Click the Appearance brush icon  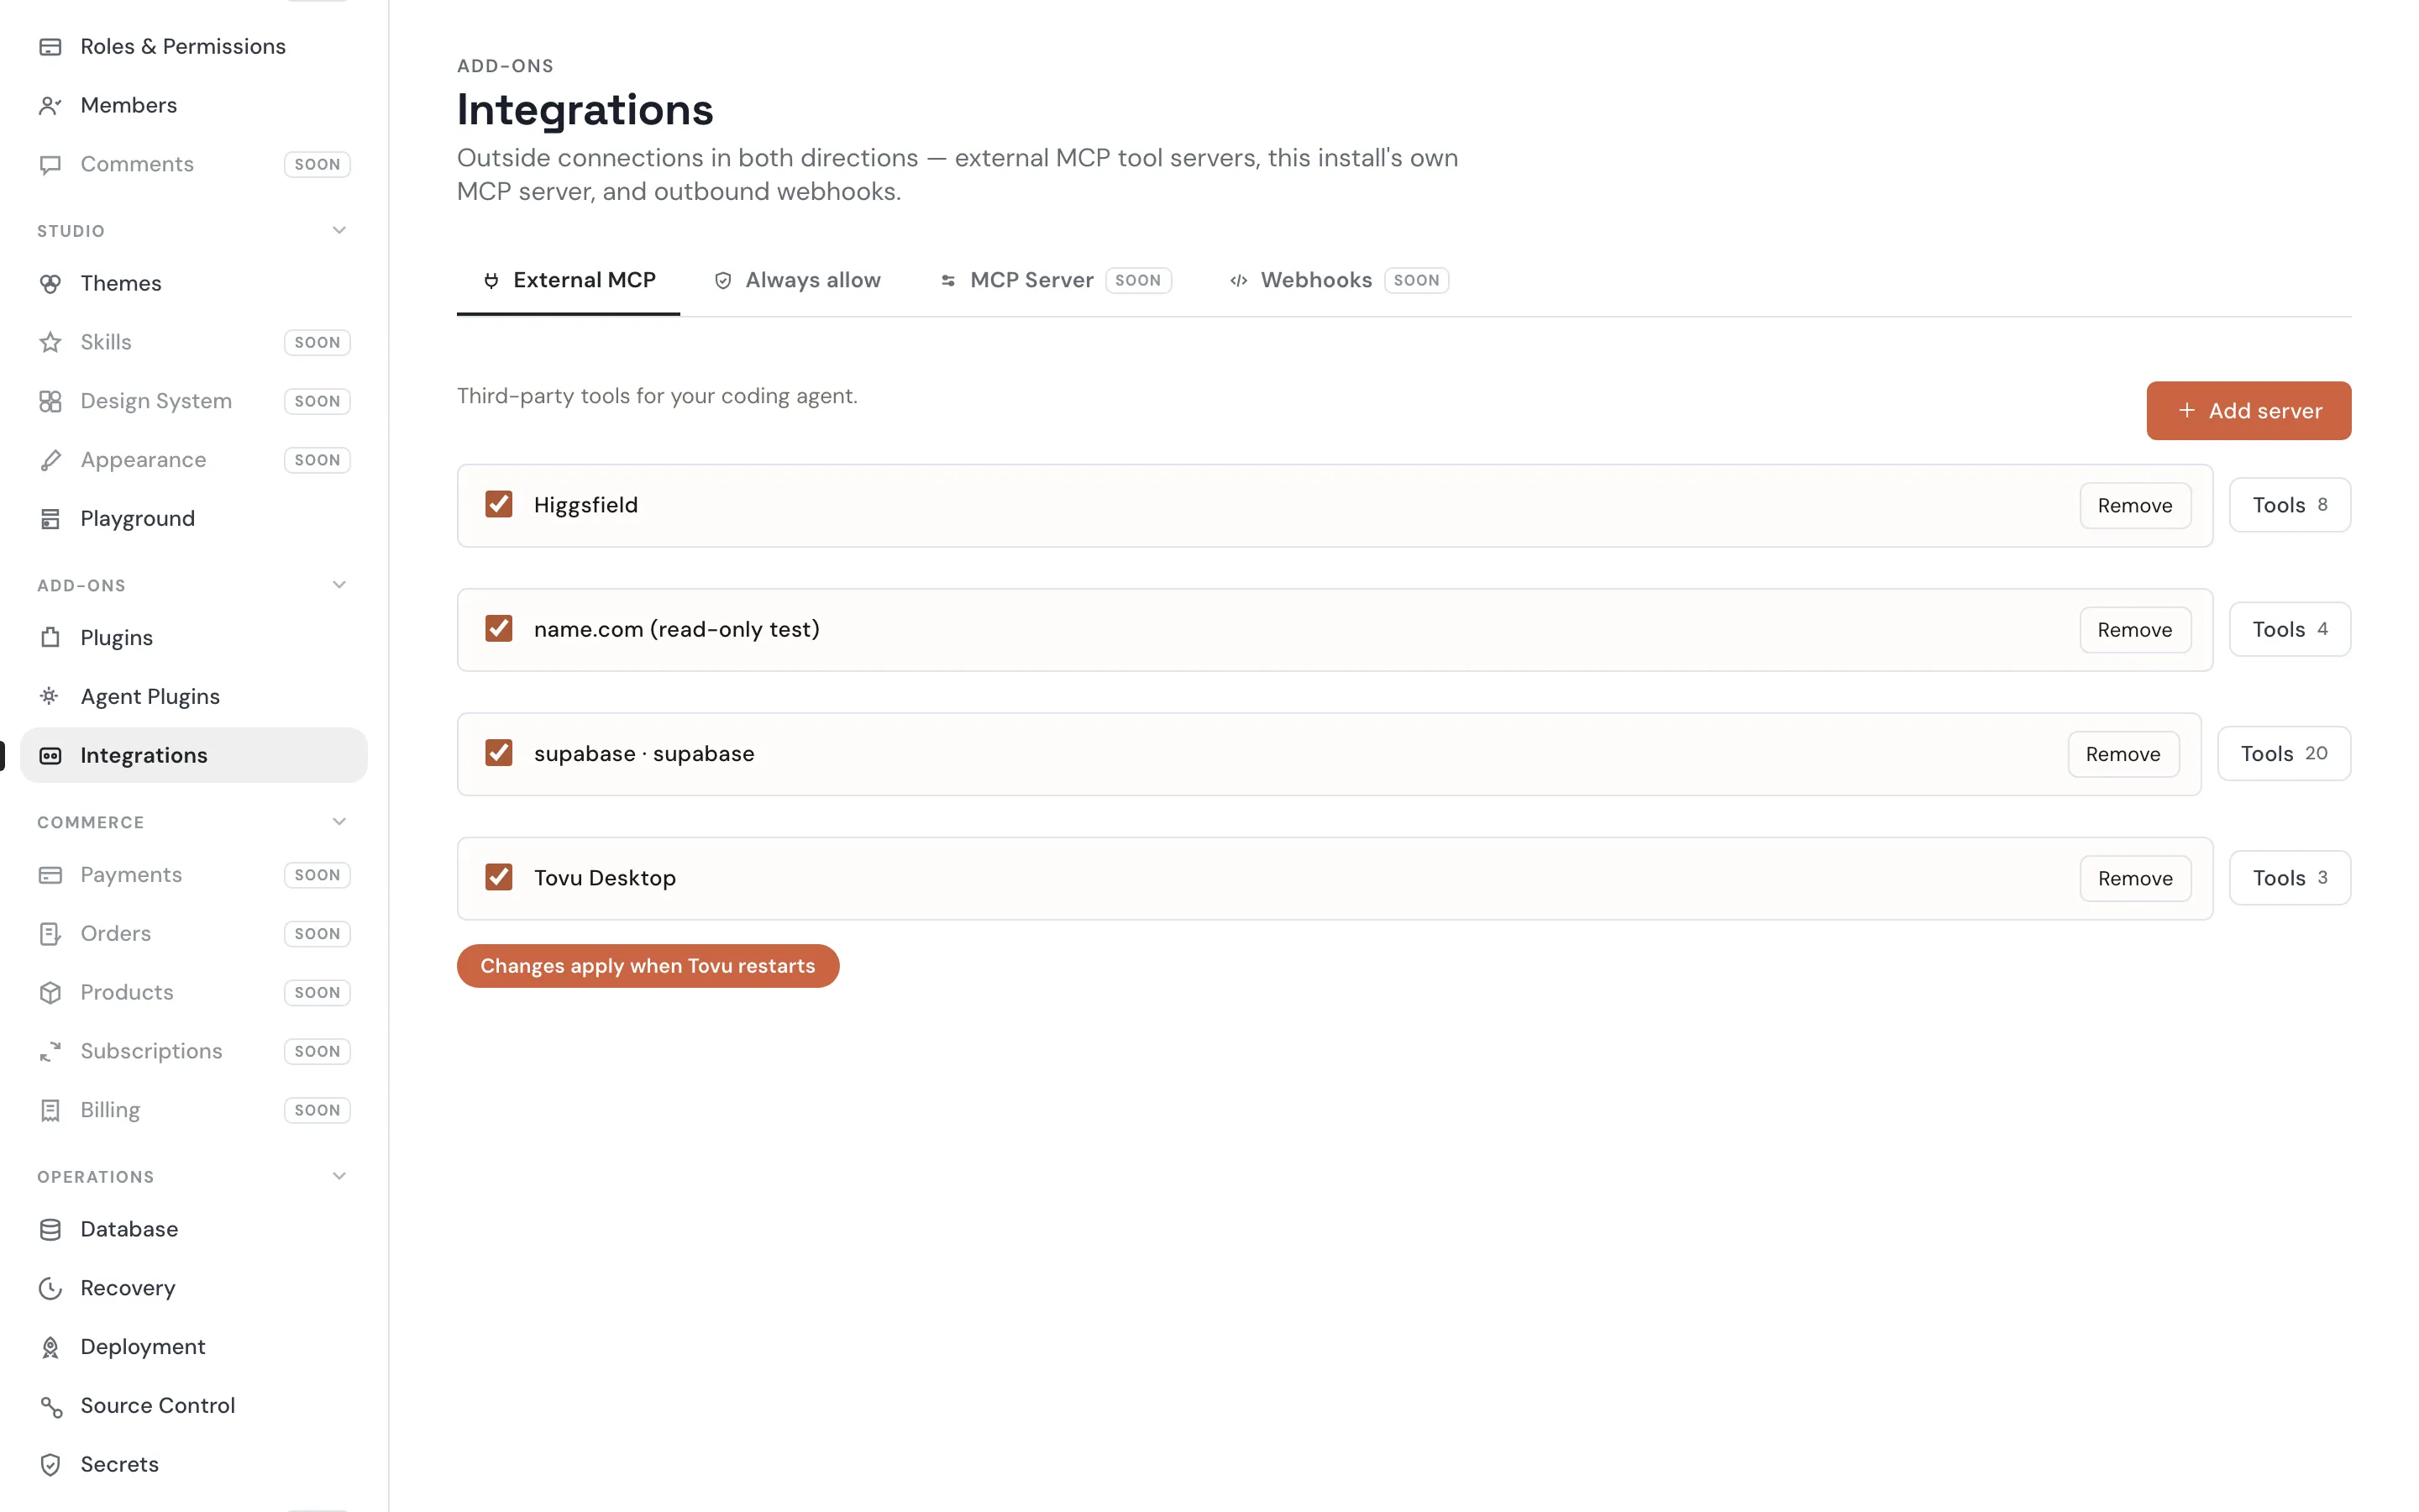tap(50, 461)
